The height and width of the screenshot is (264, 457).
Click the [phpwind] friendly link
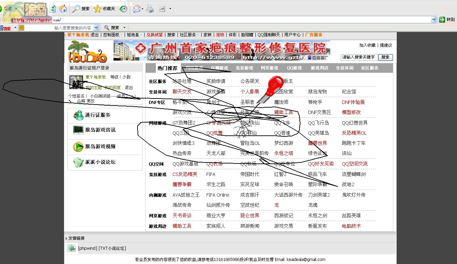[87, 248]
